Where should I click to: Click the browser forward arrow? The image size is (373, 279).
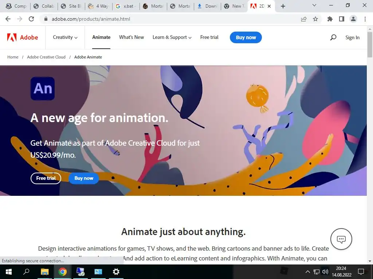[20, 19]
